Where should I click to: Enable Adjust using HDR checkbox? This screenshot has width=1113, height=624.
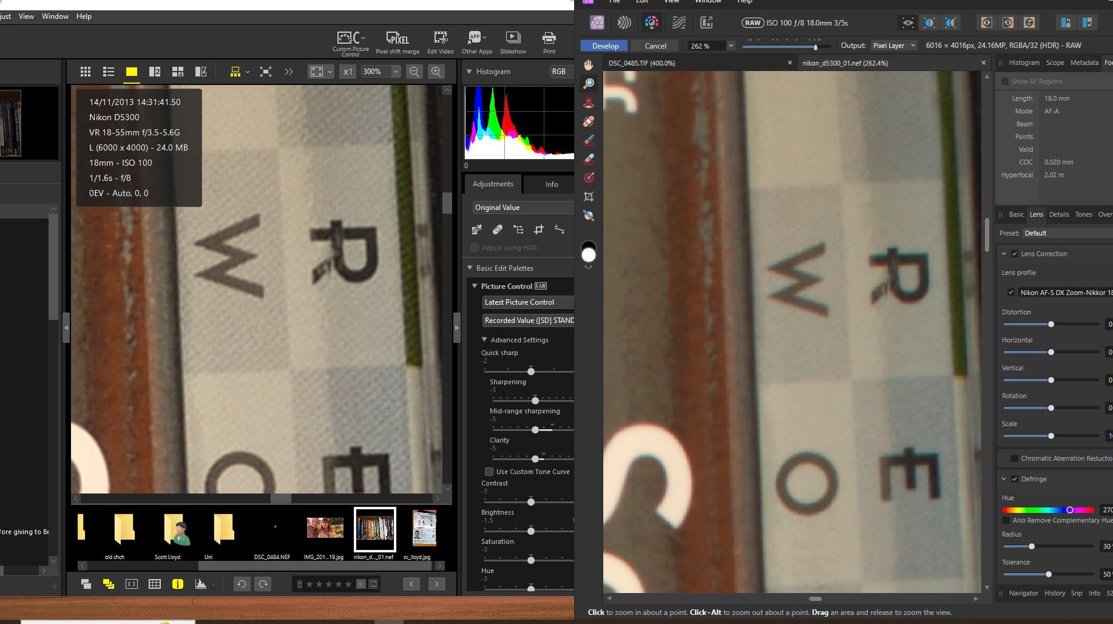[475, 248]
